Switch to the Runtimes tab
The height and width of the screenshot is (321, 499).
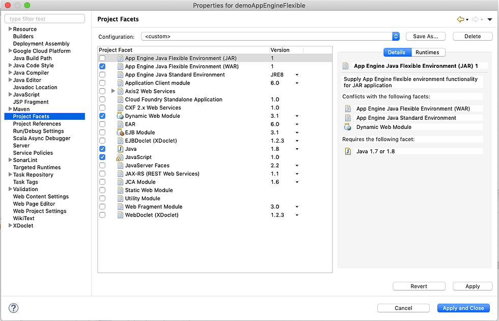point(427,52)
